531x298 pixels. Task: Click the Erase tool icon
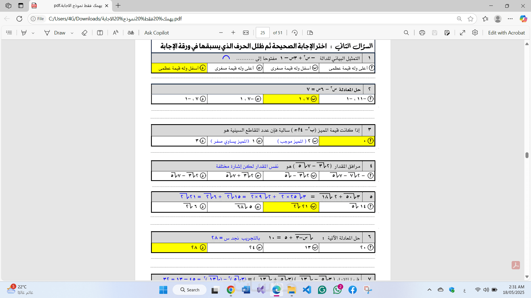pos(85,33)
